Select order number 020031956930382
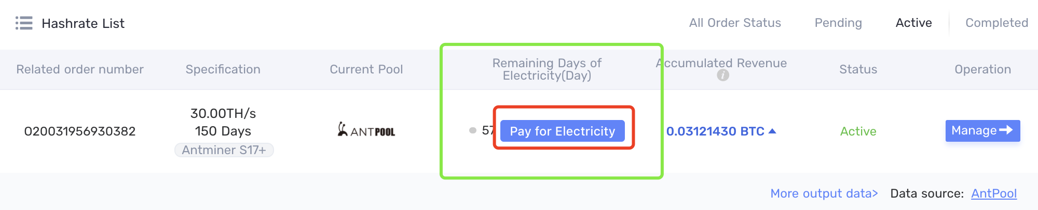The width and height of the screenshot is (1038, 210). pos(80,131)
